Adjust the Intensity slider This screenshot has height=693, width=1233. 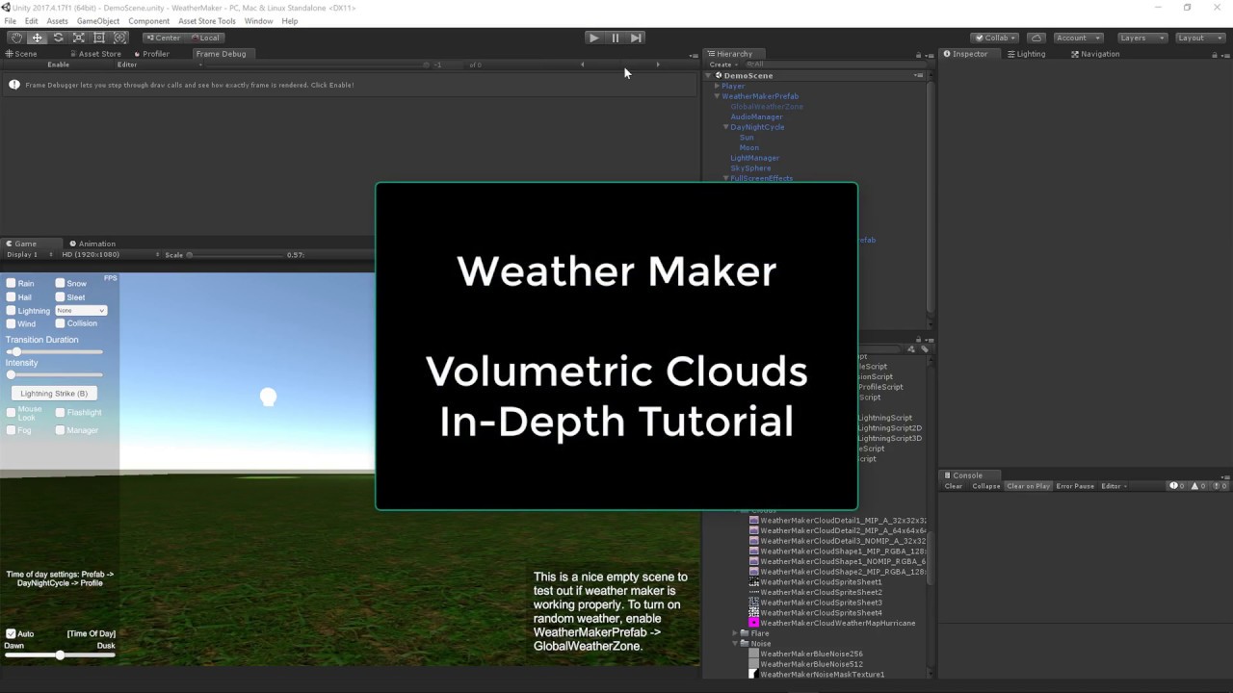54,374
